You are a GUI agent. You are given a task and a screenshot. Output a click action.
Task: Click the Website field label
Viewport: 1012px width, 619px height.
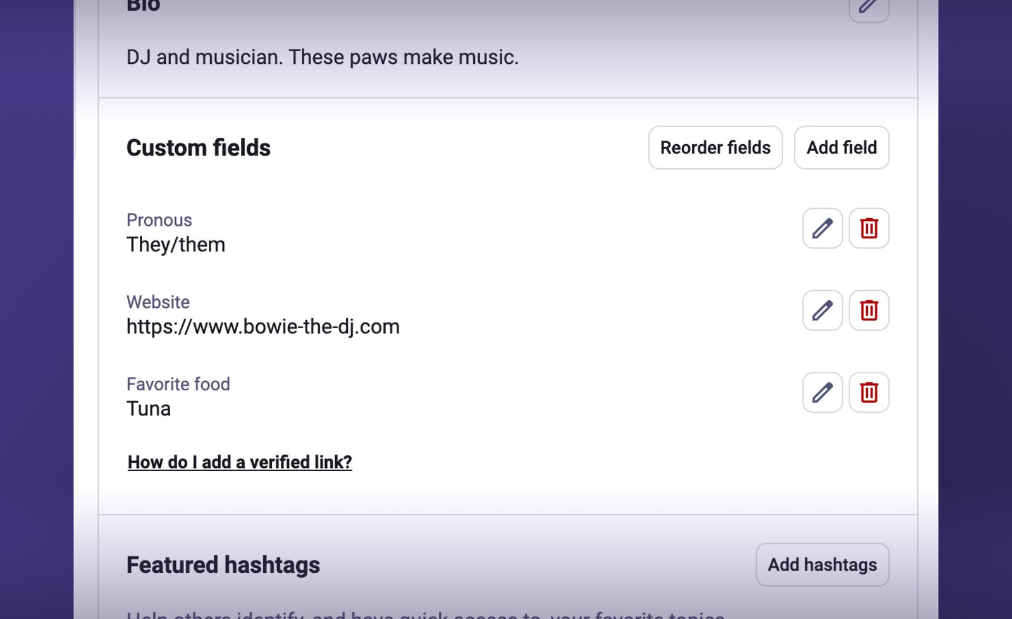click(x=158, y=302)
